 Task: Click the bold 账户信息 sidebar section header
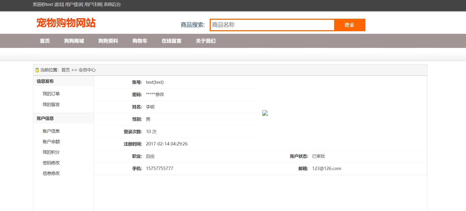45,118
